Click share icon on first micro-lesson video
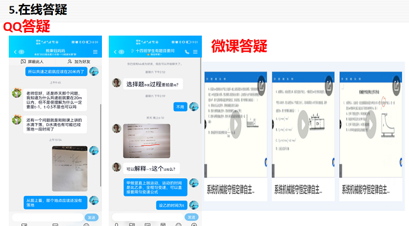Screen dimensions: 409x226 261,85
